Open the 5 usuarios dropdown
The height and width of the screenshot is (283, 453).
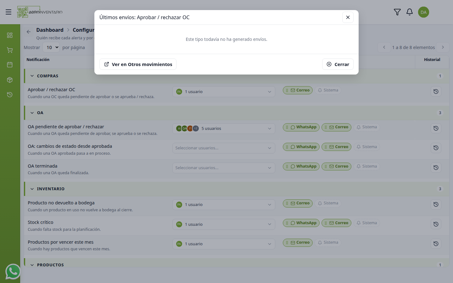[224, 129]
